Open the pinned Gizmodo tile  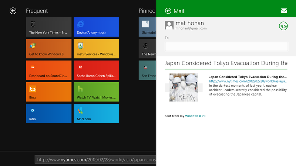coord(147,27)
